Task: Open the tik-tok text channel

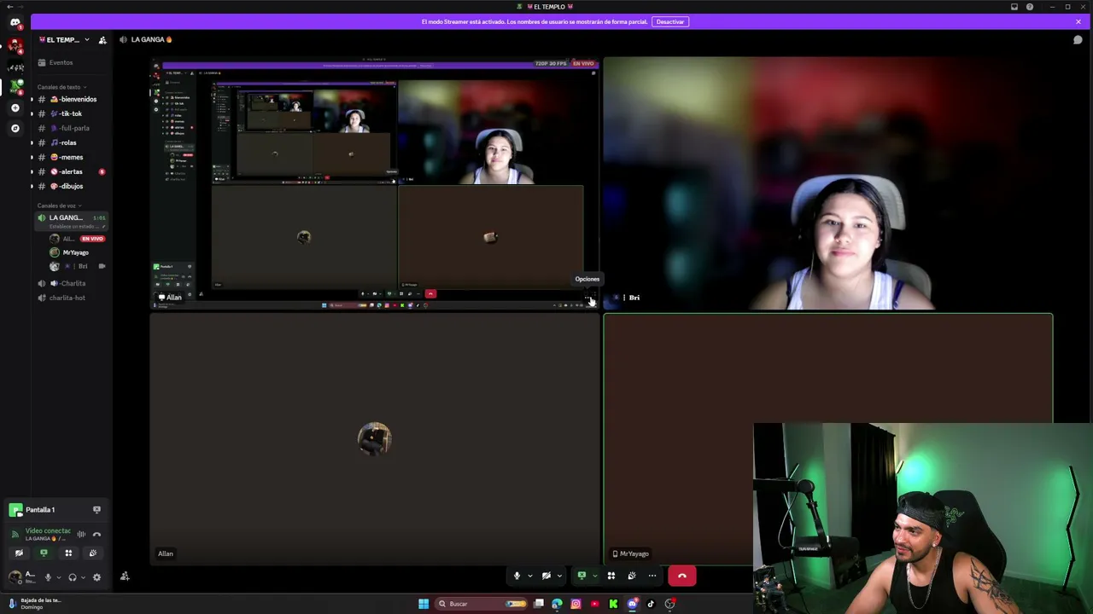Action: tap(71, 113)
